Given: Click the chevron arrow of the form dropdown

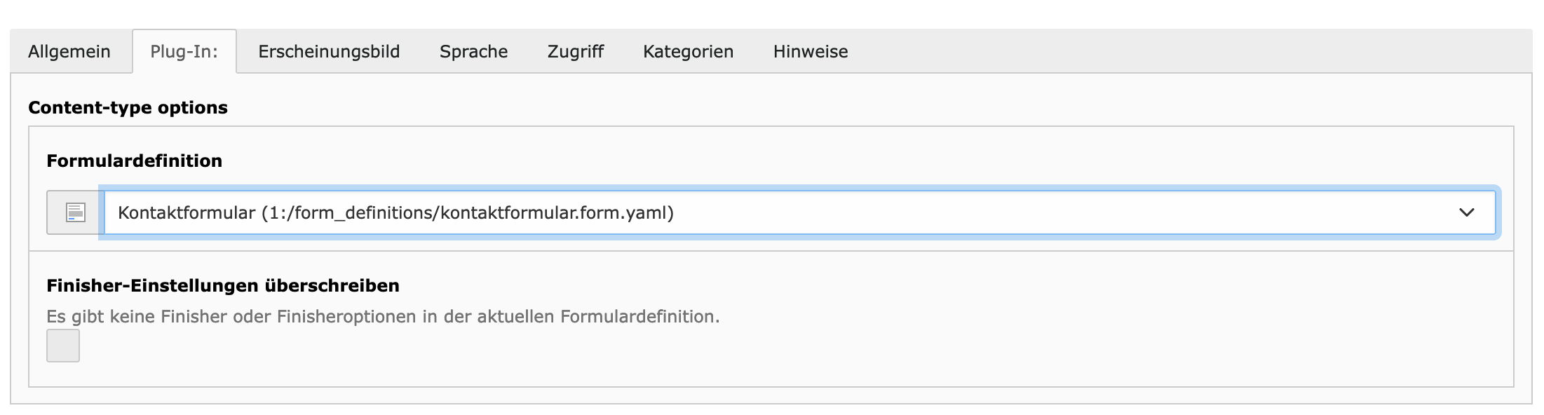Looking at the screenshot, I should click(x=1466, y=212).
